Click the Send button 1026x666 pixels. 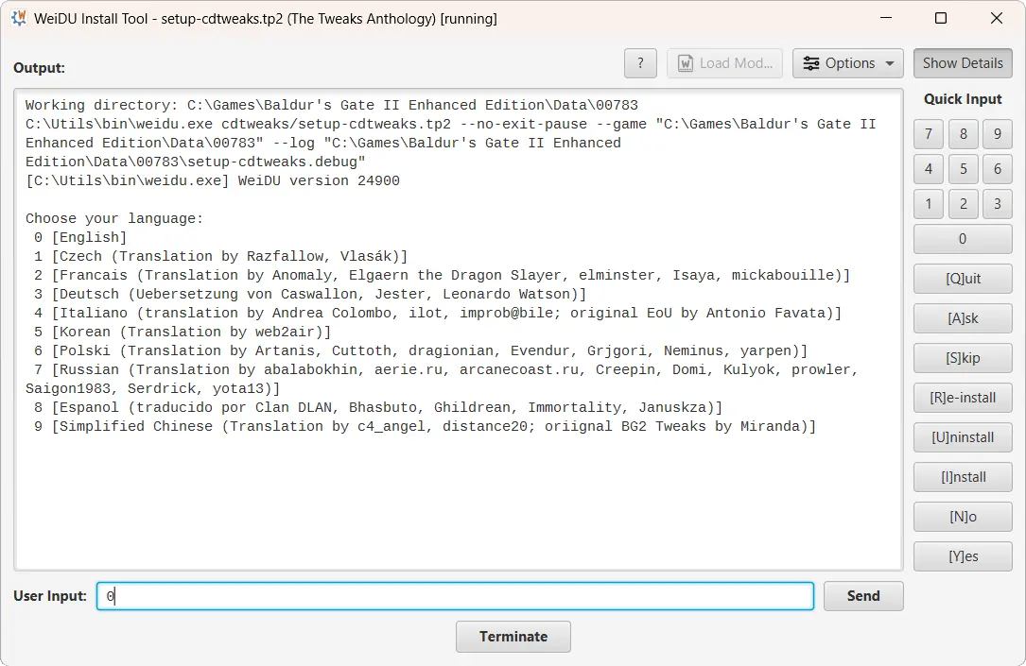point(863,596)
